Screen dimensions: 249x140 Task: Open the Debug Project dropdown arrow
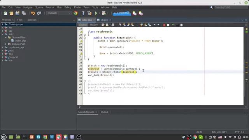coord(108,13)
